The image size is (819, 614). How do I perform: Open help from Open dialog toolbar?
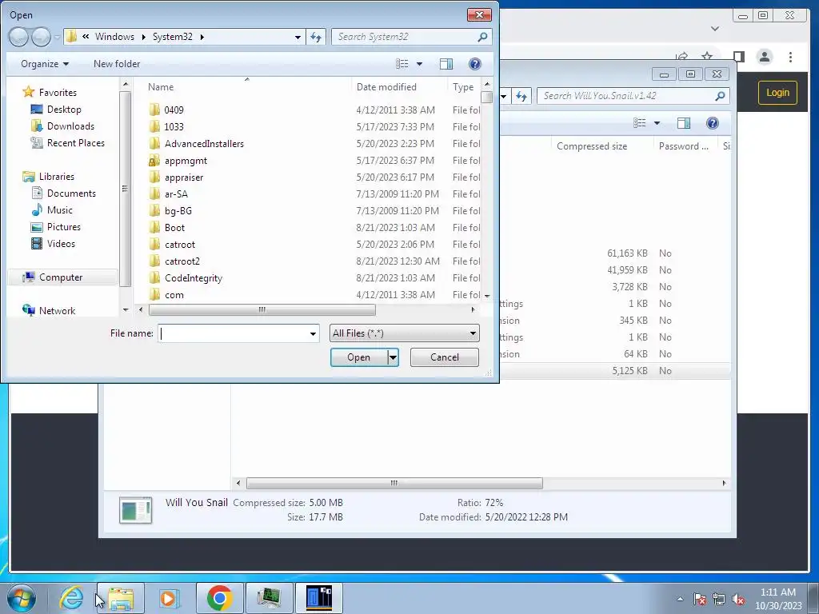475,64
